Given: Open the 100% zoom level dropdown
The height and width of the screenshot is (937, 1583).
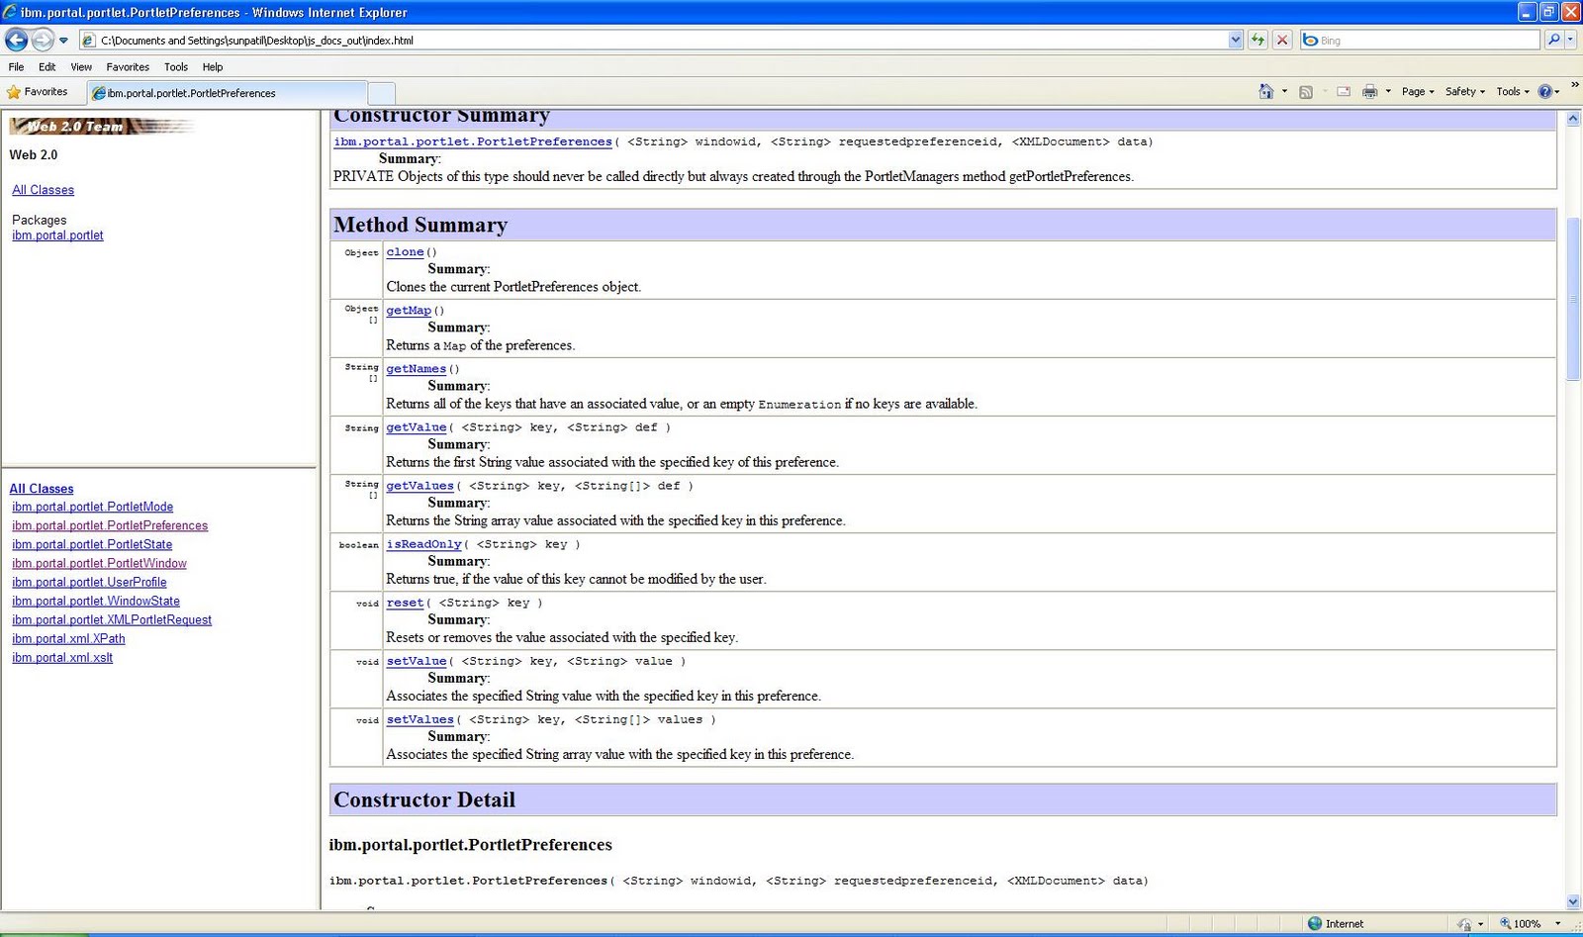Looking at the screenshot, I should click(1558, 924).
